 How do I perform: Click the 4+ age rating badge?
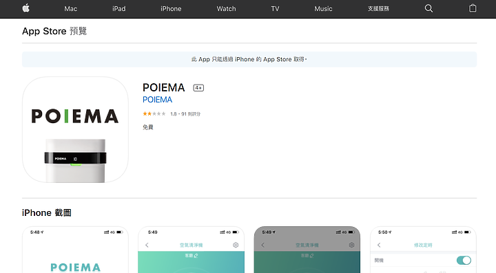[x=198, y=88]
